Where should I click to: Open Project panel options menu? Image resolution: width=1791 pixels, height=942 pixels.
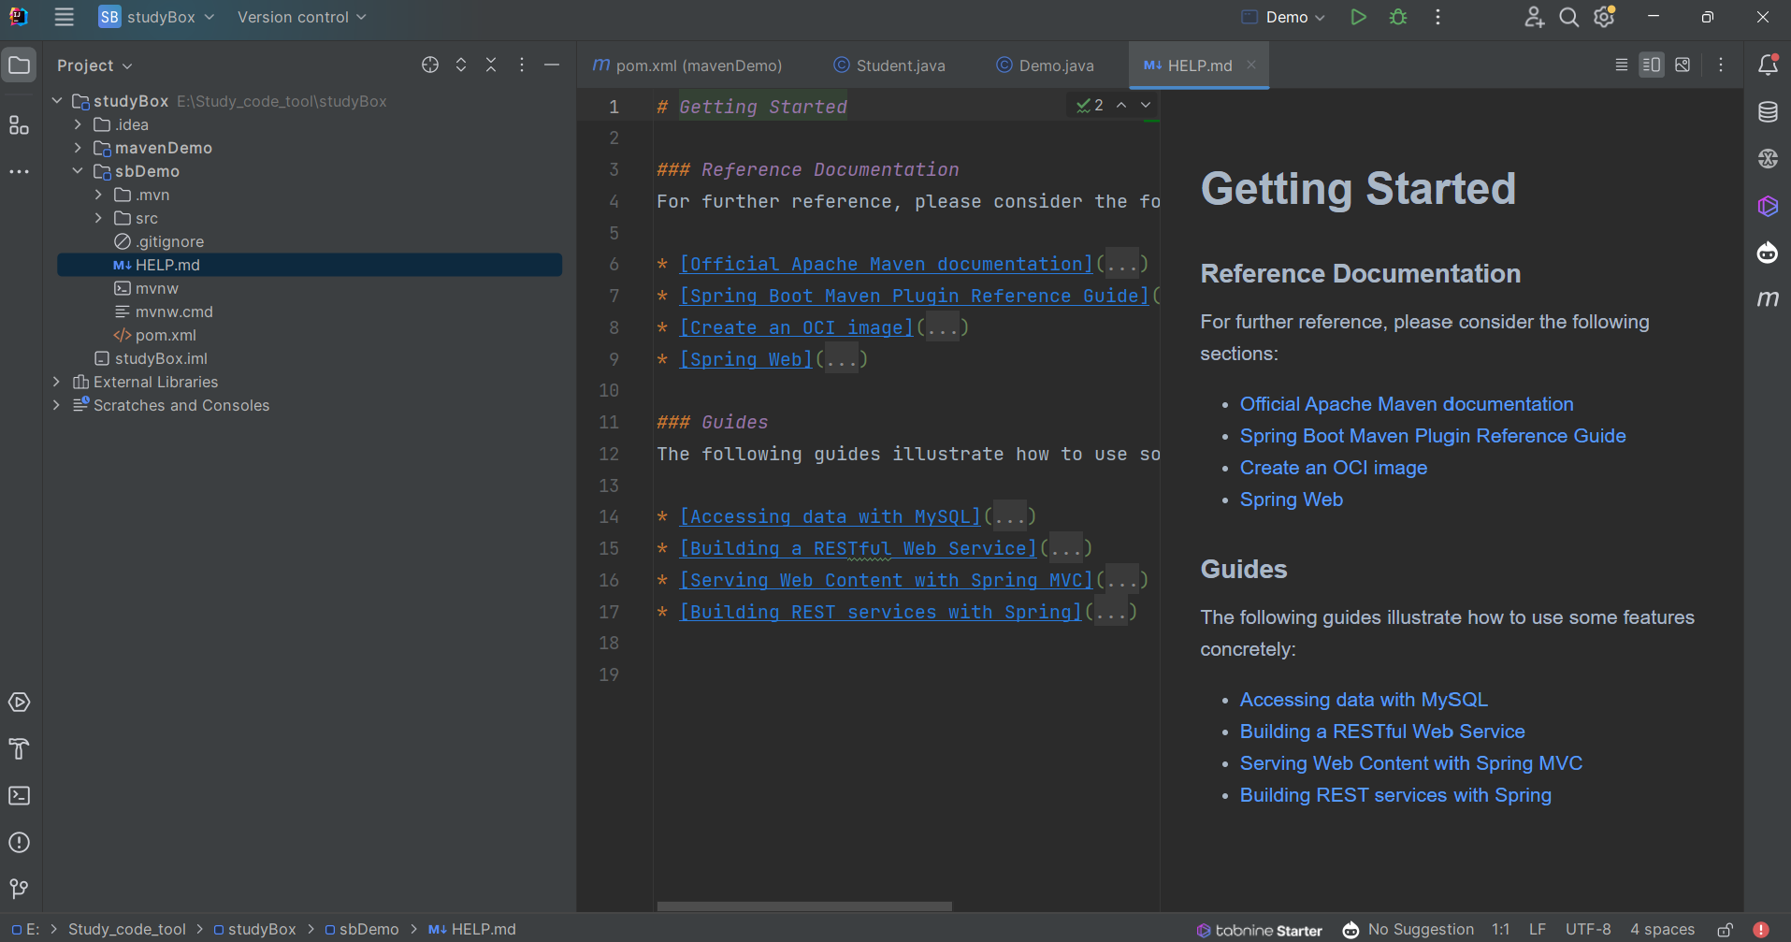point(522,65)
